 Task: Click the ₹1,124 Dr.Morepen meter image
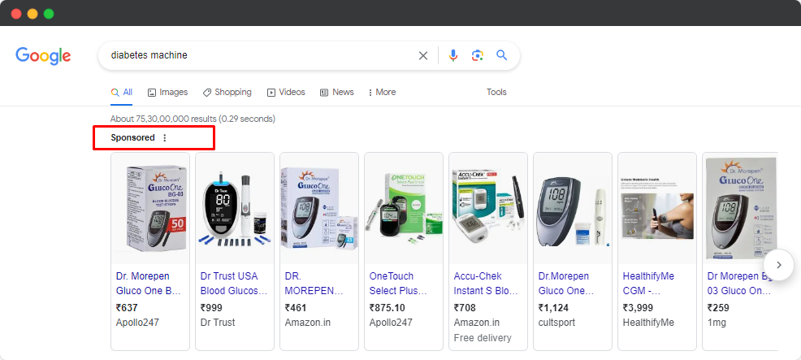click(x=572, y=208)
